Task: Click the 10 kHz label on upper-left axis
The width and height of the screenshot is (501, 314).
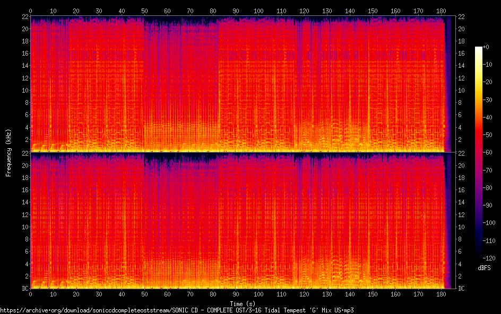Action: 24,90
